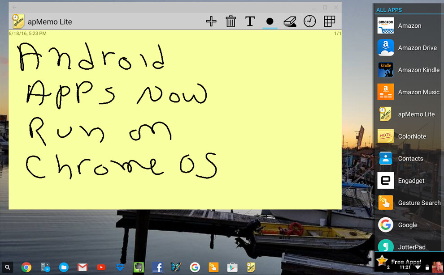Screen dimensions: 444x275
Task: Open Amazon Kindle in the apps list
Action: (x=409, y=70)
